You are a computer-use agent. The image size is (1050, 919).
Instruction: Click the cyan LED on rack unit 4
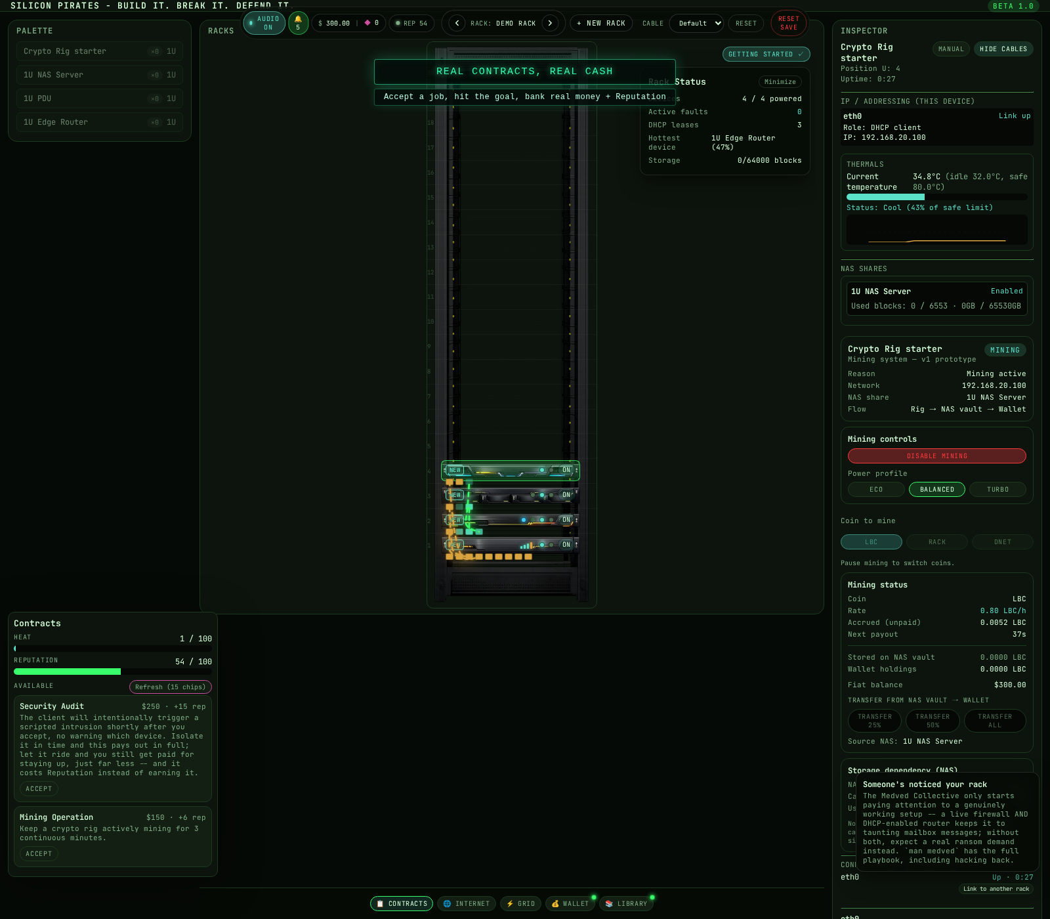tap(542, 470)
